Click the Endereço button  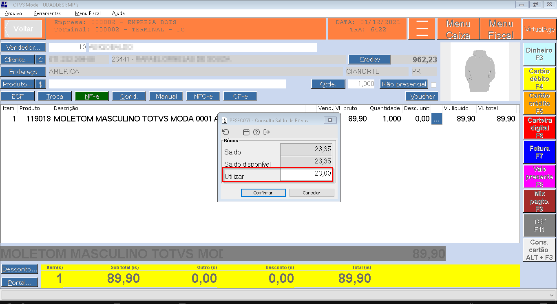point(23,72)
